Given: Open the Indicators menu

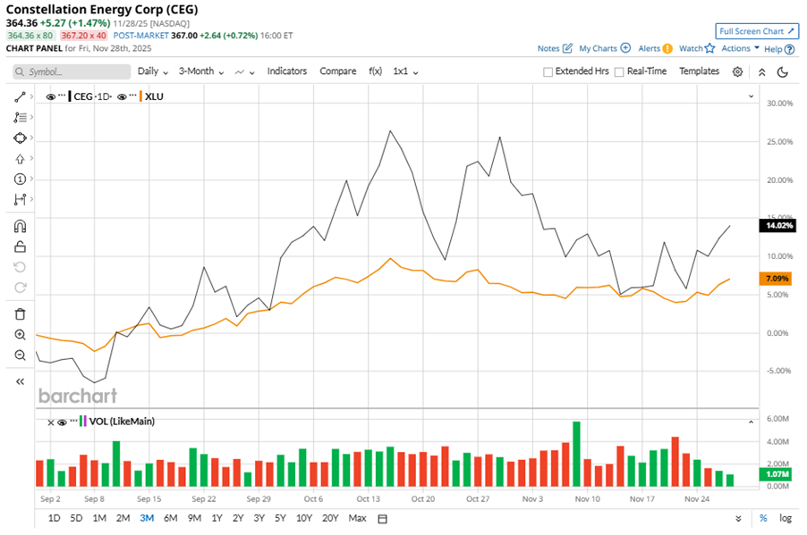Looking at the screenshot, I should (286, 71).
